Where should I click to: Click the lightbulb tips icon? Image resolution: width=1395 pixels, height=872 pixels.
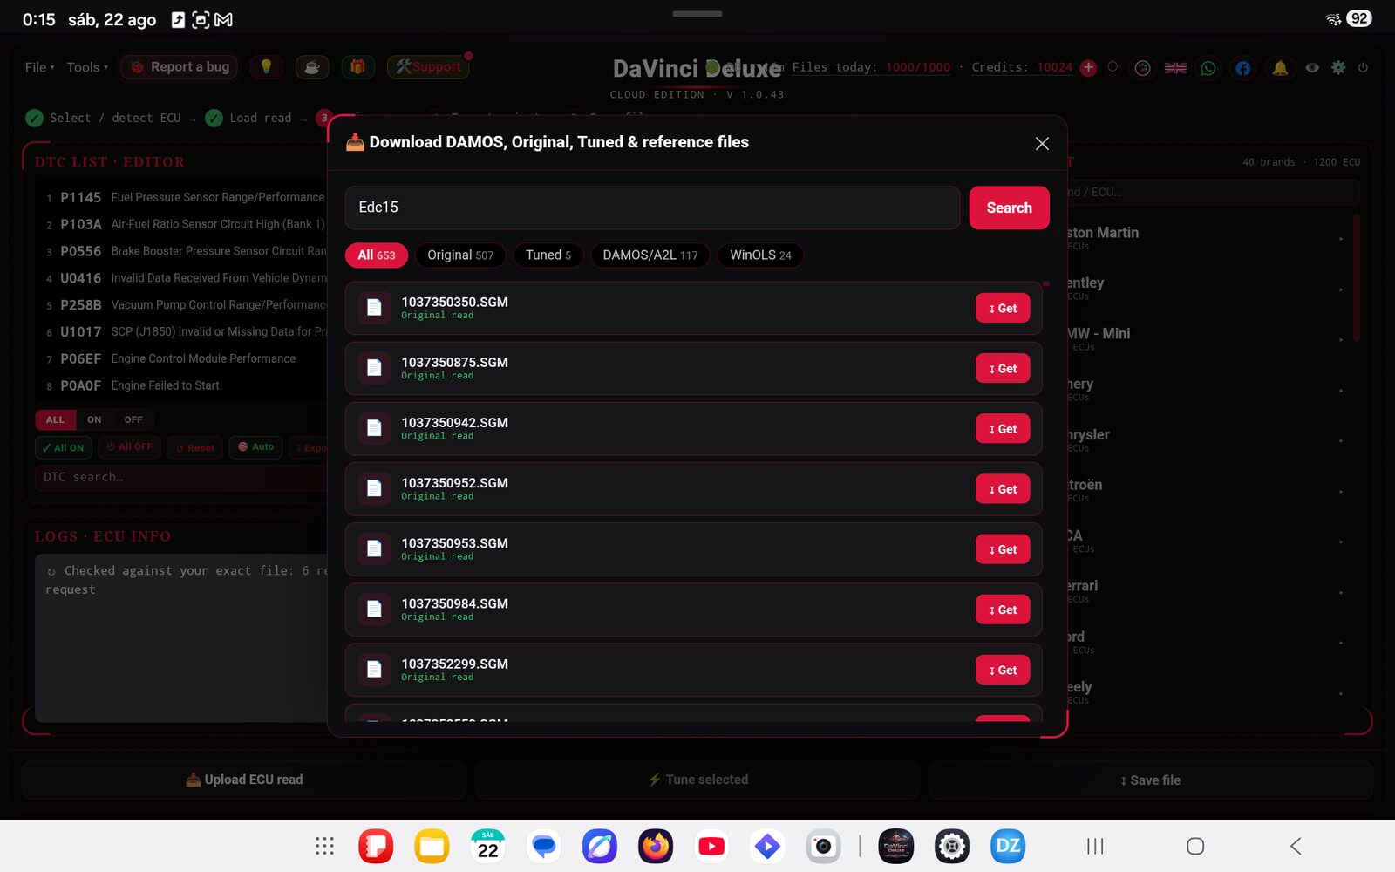267,67
